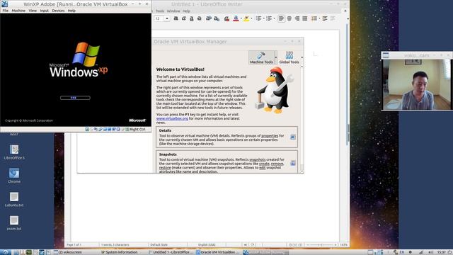Click Details tool icon button
453x255 pixels.
coord(292,137)
